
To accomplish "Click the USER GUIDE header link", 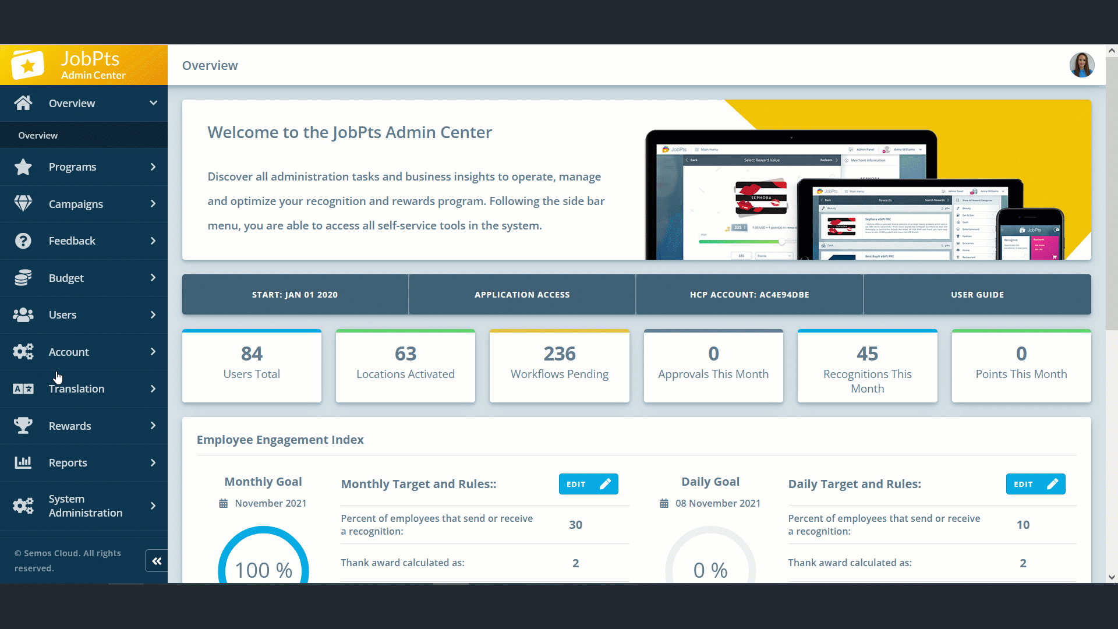I will click(977, 294).
